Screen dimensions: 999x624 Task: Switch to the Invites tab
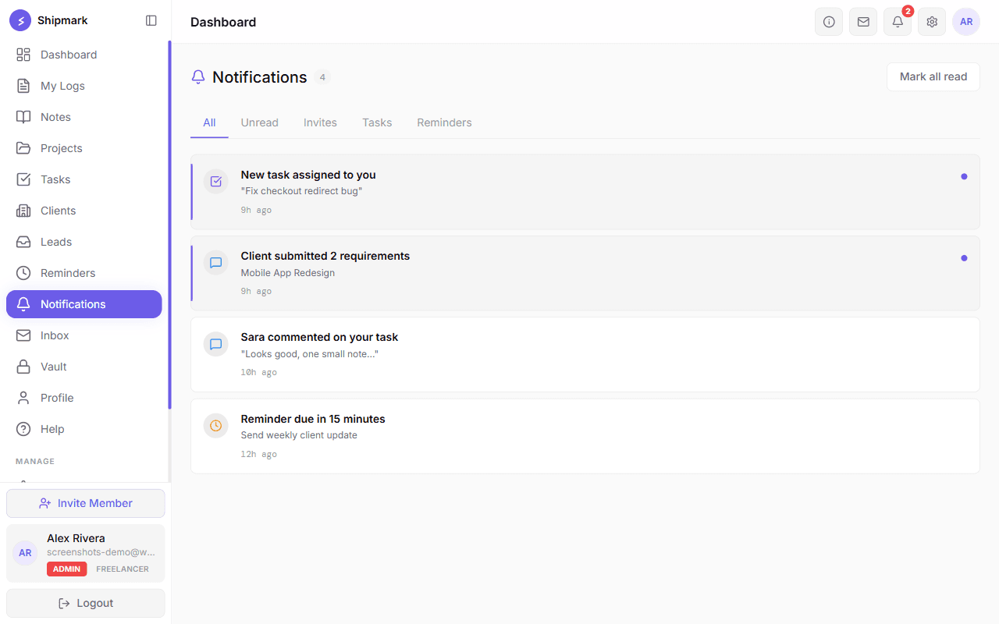[x=320, y=122]
